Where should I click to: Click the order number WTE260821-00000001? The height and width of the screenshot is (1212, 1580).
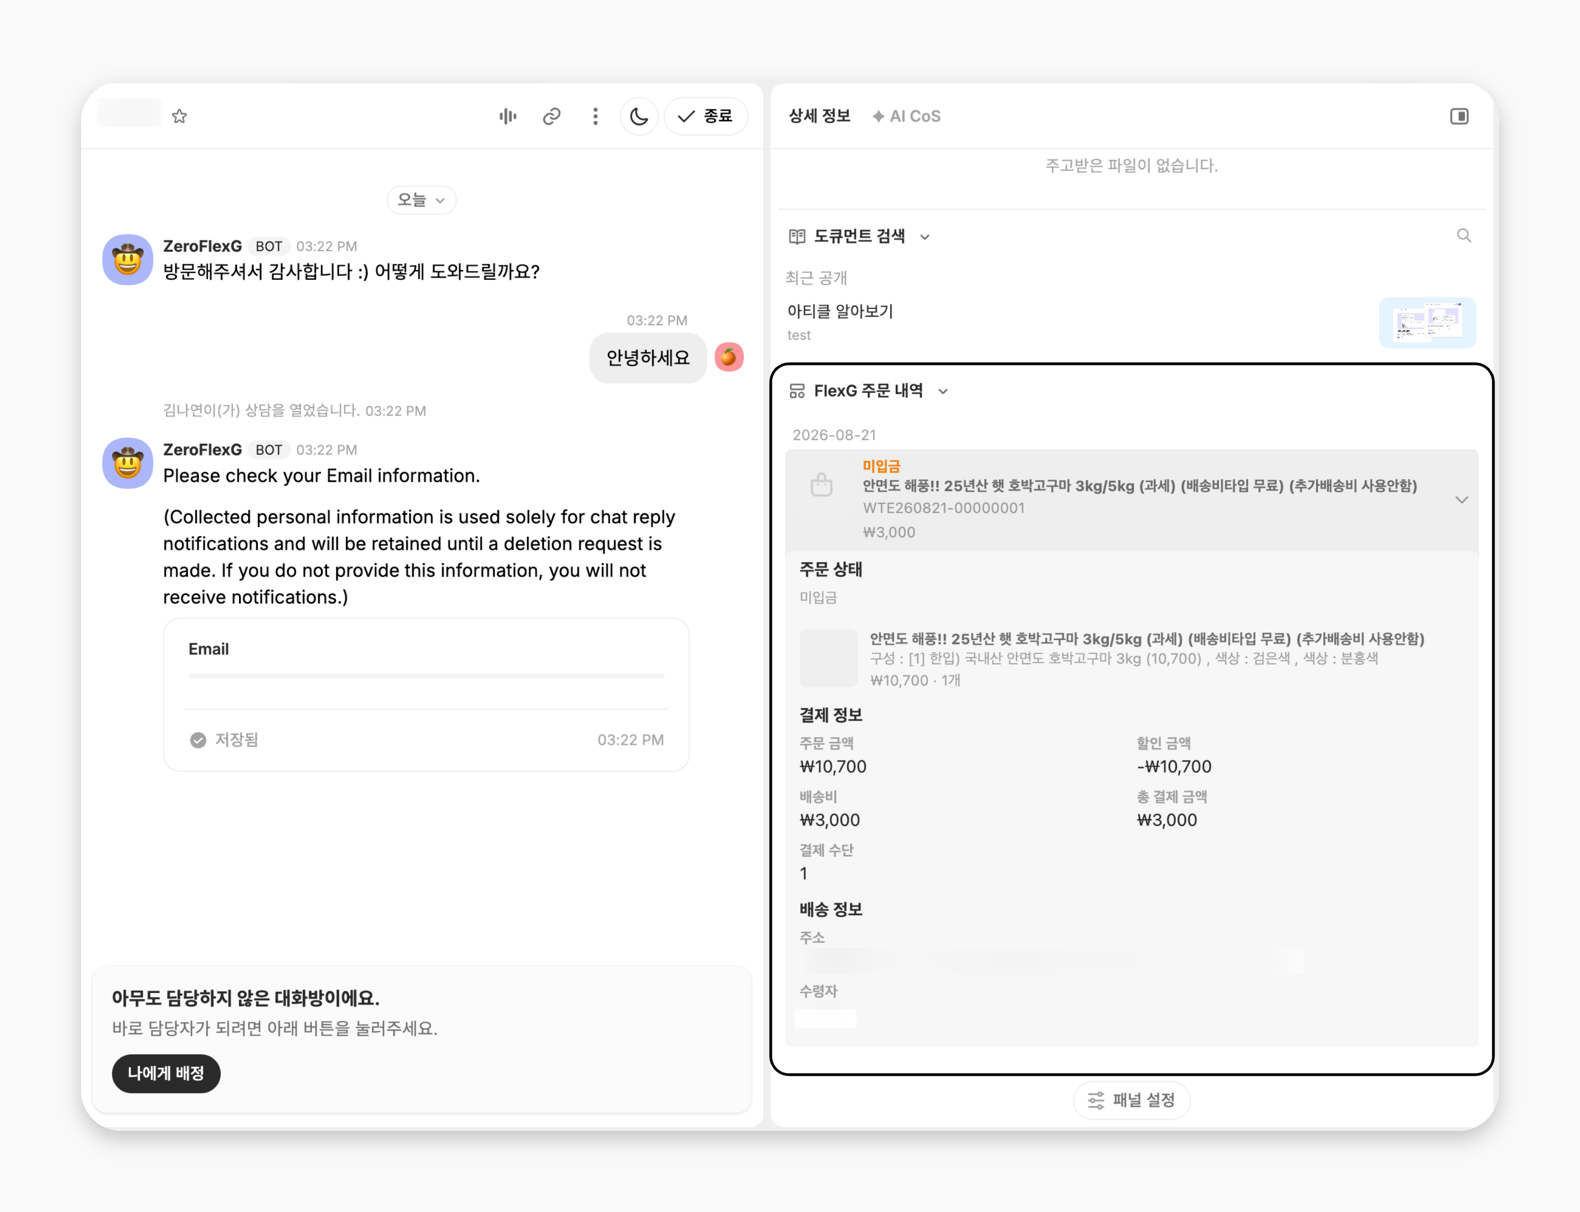click(943, 508)
